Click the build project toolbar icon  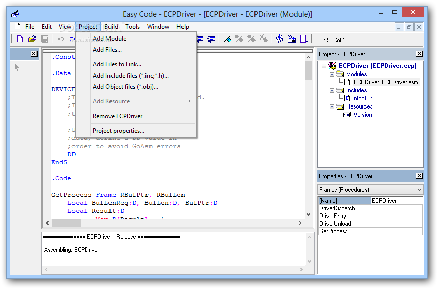[x=291, y=39]
